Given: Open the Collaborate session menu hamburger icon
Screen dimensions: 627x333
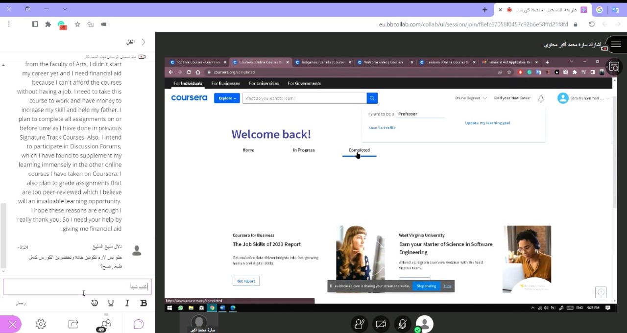Looking at the screenshot, I should coord(616,44).
